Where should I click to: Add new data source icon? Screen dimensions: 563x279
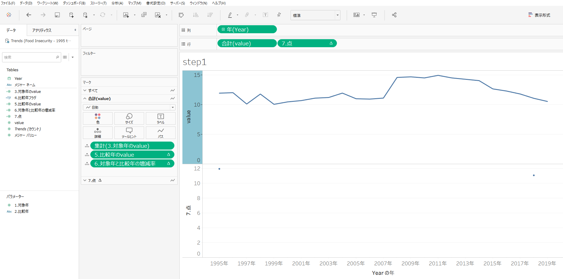tap(71, 15)
